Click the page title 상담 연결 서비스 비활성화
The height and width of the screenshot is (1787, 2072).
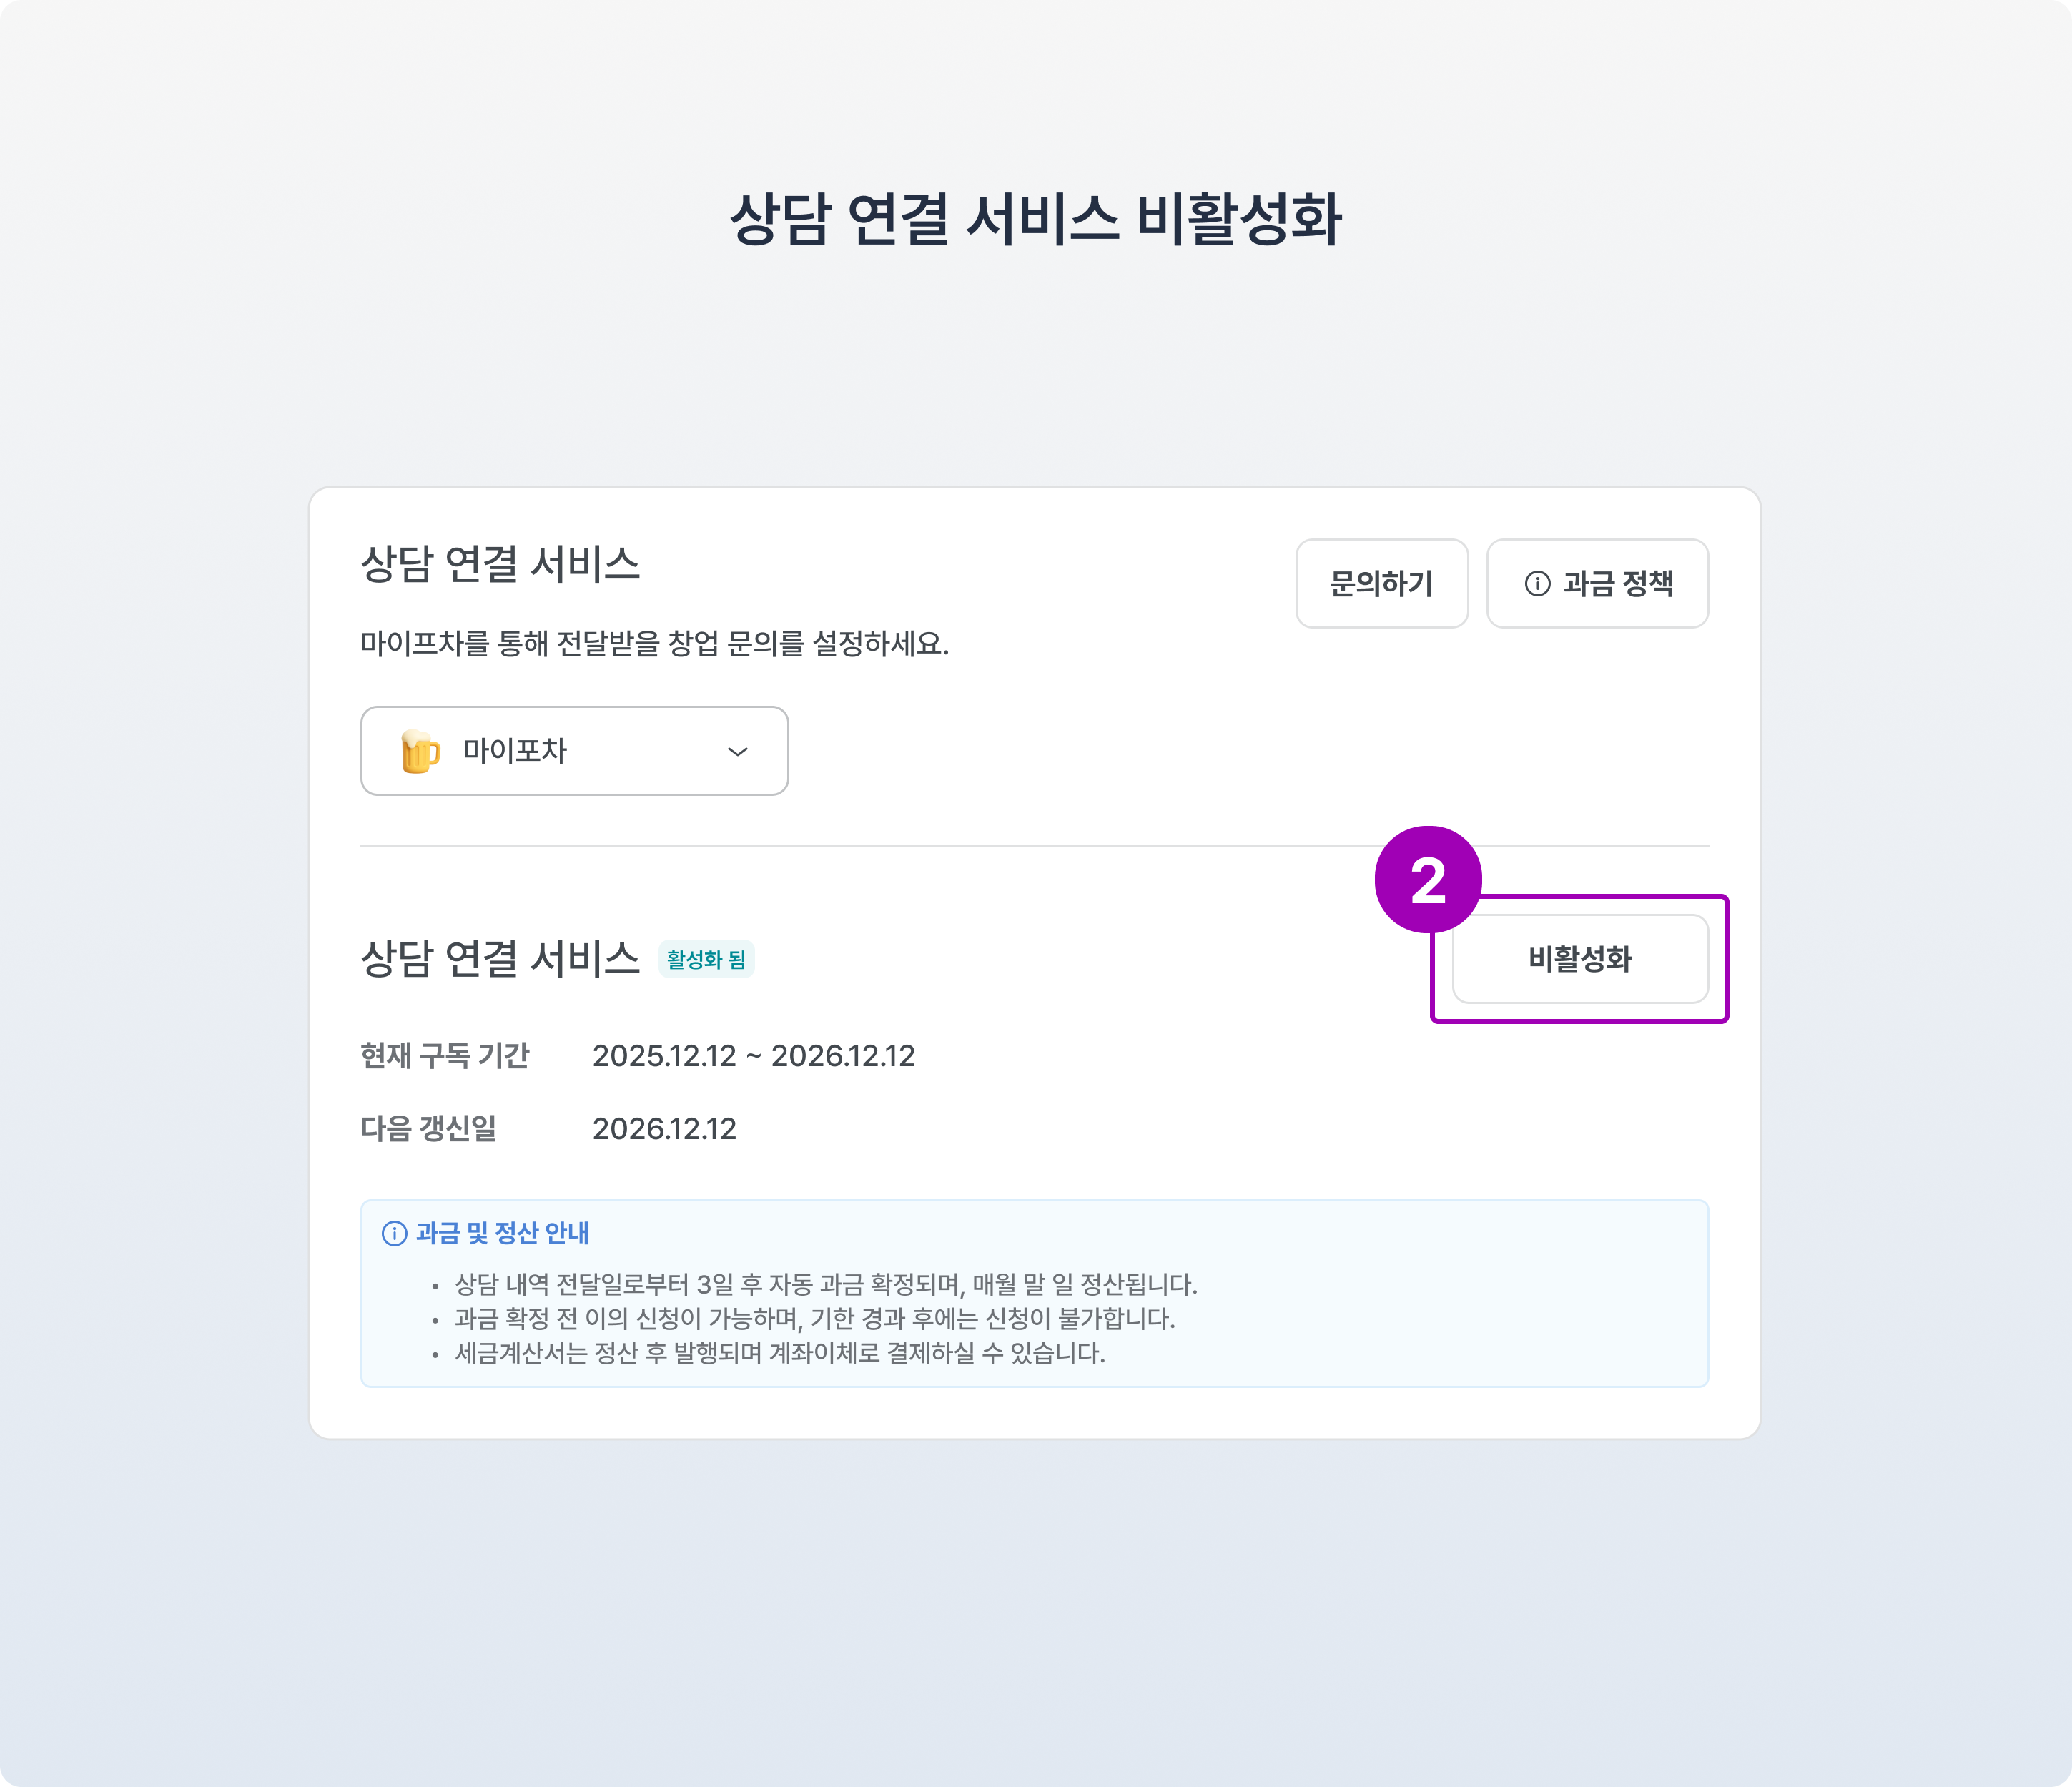click(x=1035, y=219)
